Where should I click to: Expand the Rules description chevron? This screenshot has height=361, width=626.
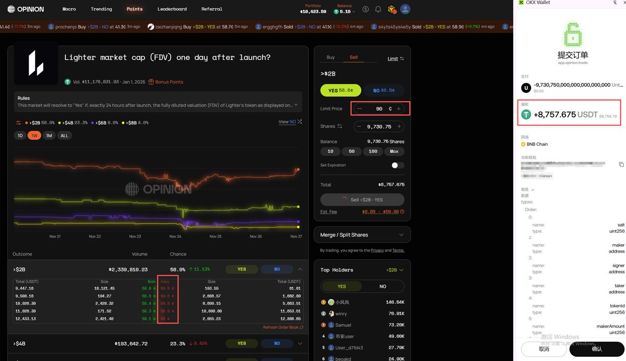point(296,104)
